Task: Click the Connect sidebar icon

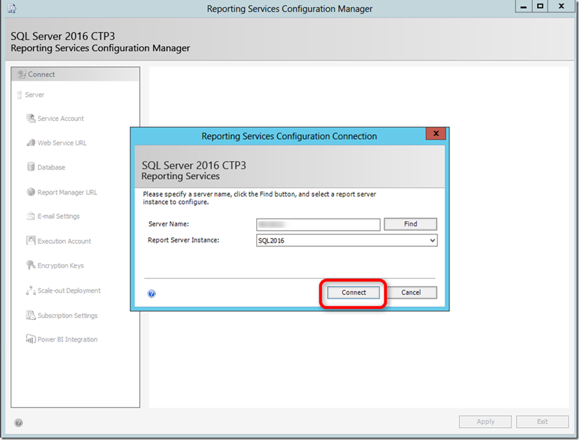Action: (x=22, y=74)
